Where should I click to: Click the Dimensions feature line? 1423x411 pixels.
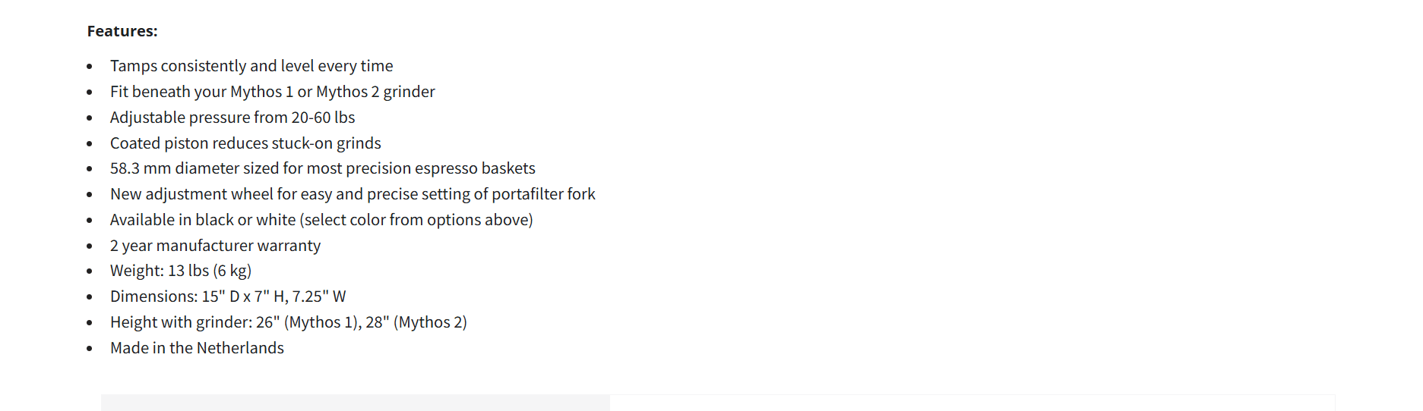pyautogui.click(x=228, y=296)
